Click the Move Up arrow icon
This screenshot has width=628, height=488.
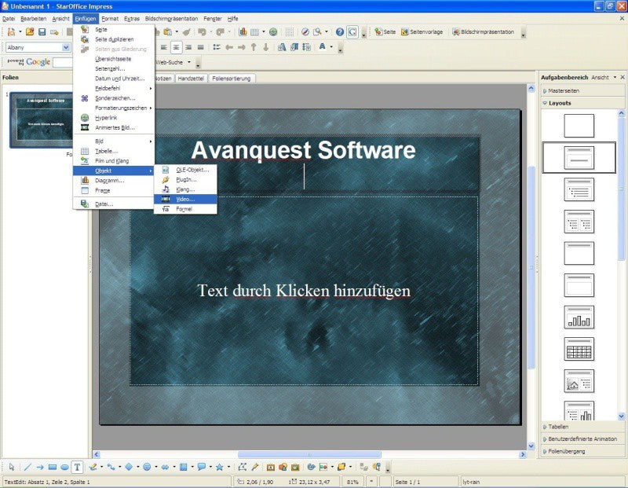[x=254, y=47]
